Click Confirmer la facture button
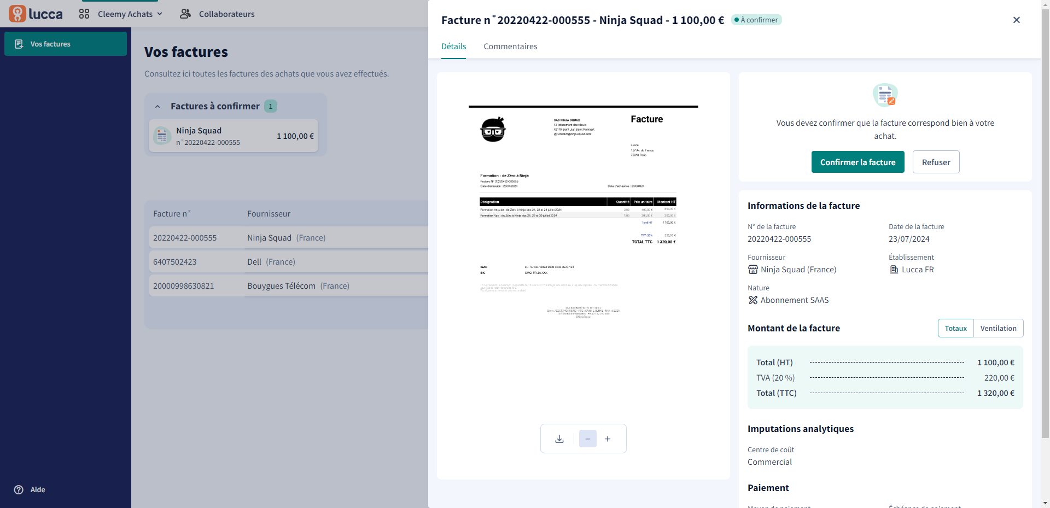This screenshot has width=1050, height=508. pos(858,162)
